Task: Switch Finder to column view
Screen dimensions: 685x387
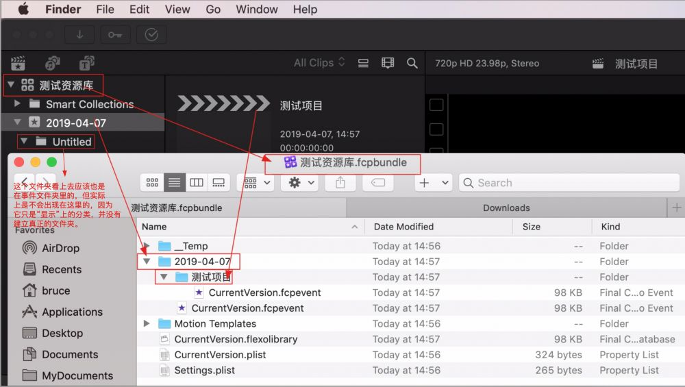Action: point(196,183)
